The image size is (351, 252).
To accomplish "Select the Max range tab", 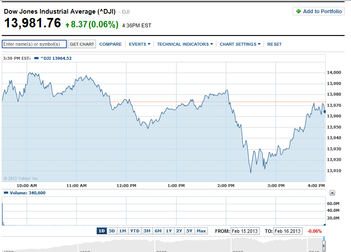I will [x=201, y=231].
